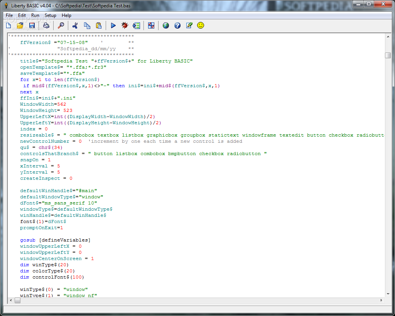Open the Run menu
Screen dimensions: 395x316
35,15
